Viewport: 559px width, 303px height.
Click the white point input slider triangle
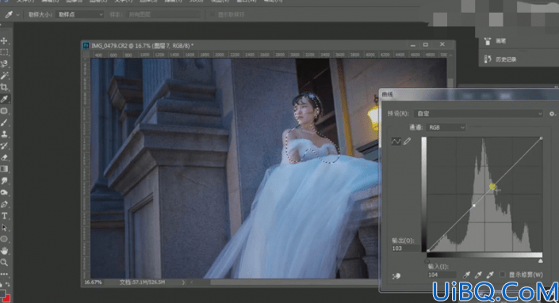click(541, 261)
